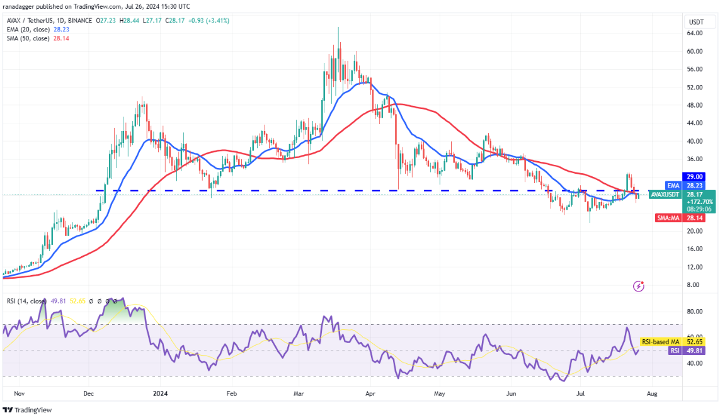Viewport: 720px width, 418px height.
Task: Open the AVAX / TetherUS symbol legend
Action: click(50, 21)
